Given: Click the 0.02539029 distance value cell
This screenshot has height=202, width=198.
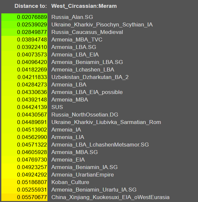Looking at the screenshot, I should 25,24.
